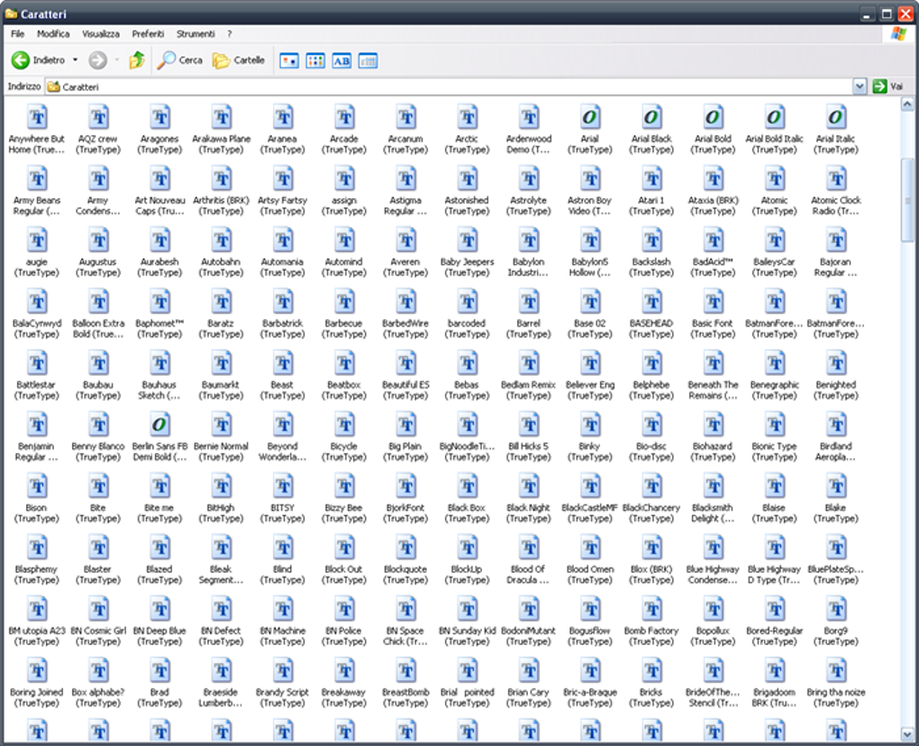
Task: Select the Bomb Factory font icon
Action: (x=651, y=609)
